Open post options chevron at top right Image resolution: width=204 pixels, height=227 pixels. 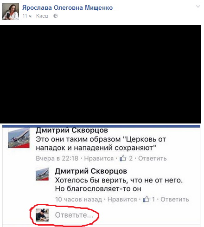tap(198, 6)
